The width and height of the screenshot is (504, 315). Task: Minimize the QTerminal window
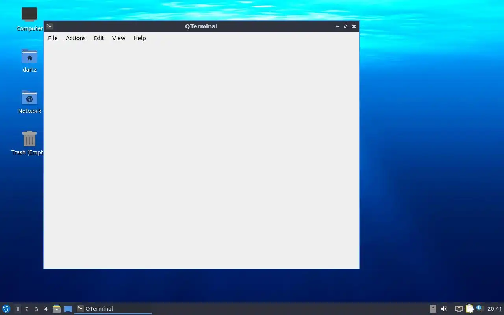[337, 26]
